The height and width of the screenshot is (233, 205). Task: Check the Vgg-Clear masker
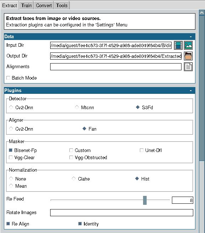pos(11,157)
